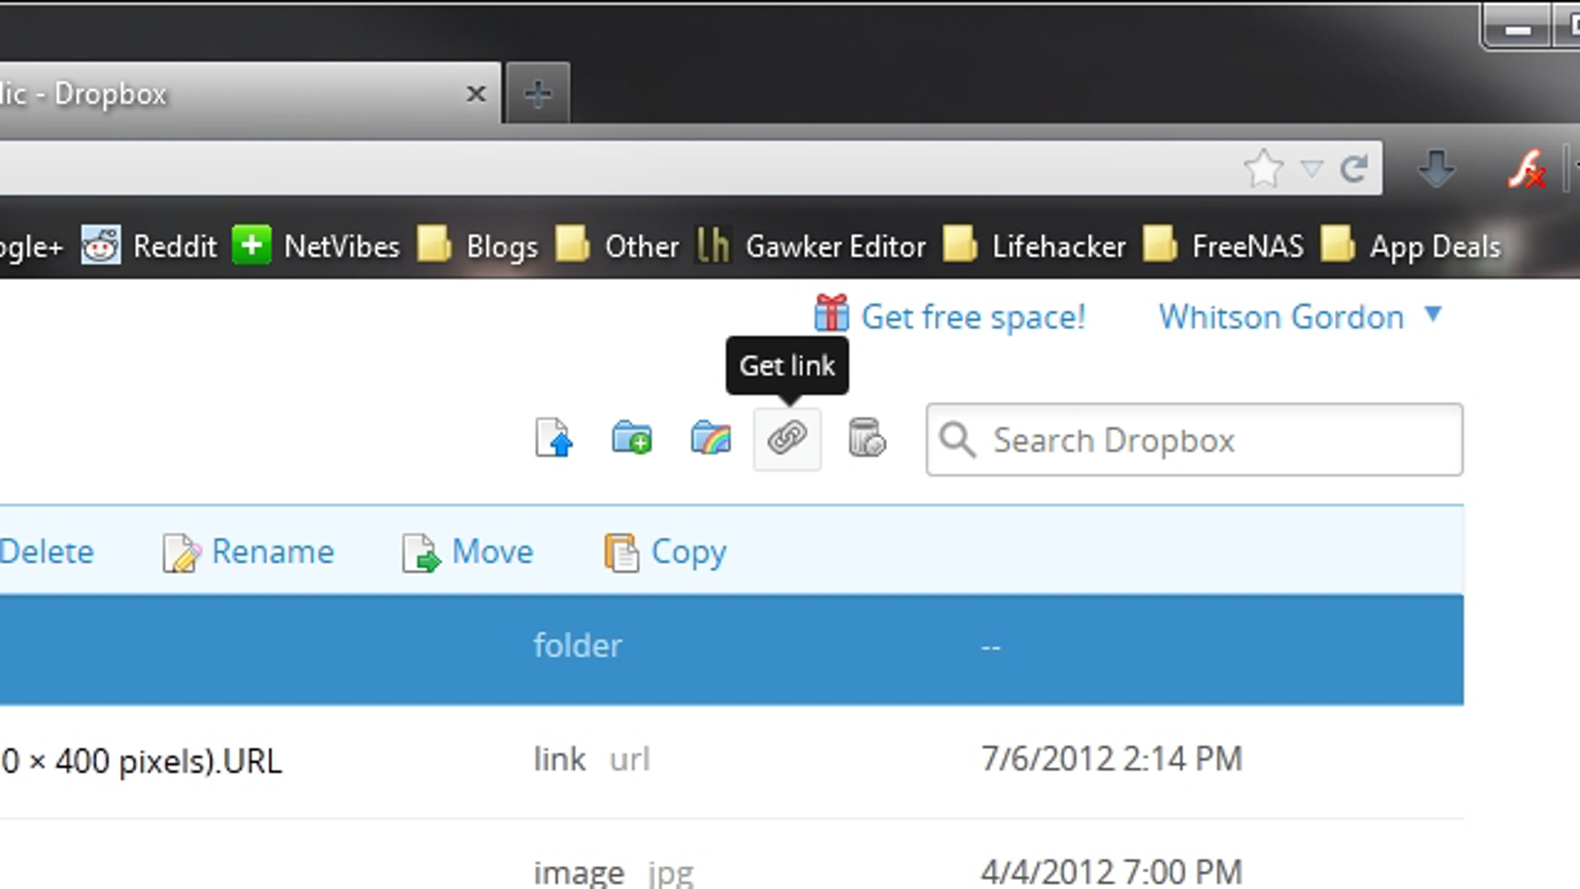
Task: Click the Gawker Editor bookmark label
Action: tap(835, 246)
